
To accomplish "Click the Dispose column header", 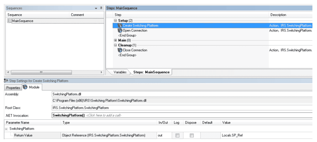I will [x=192, y=122].
